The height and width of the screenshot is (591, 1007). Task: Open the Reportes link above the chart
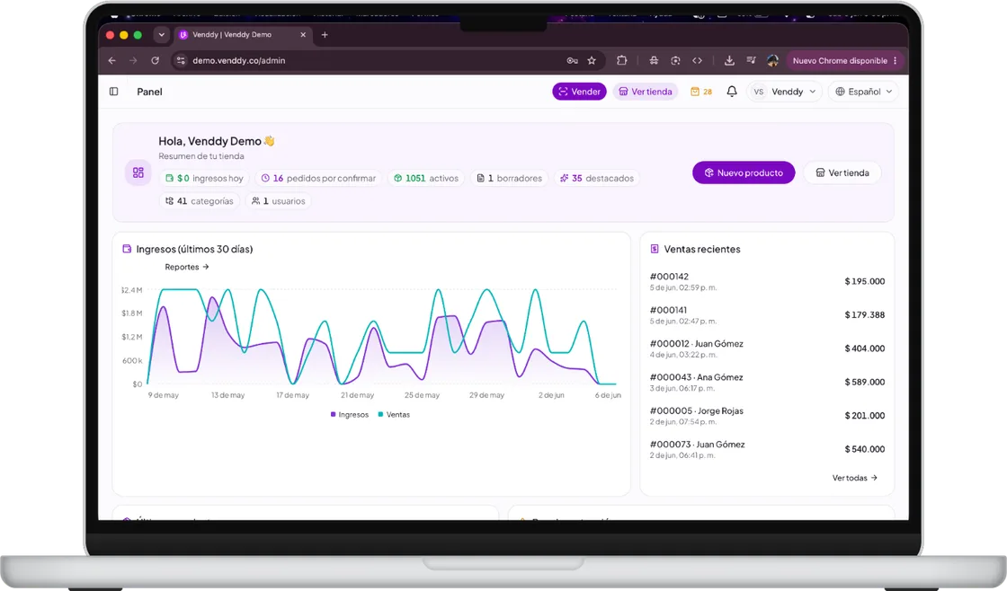tap(186, 267)
